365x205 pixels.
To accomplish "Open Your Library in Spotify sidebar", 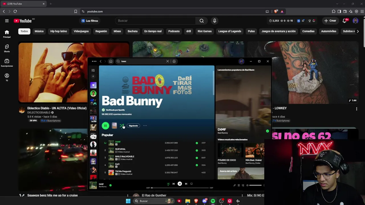I will point(93,70).
